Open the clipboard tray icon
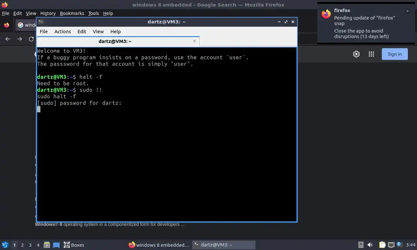417x250 pixels. click(382, 245)
